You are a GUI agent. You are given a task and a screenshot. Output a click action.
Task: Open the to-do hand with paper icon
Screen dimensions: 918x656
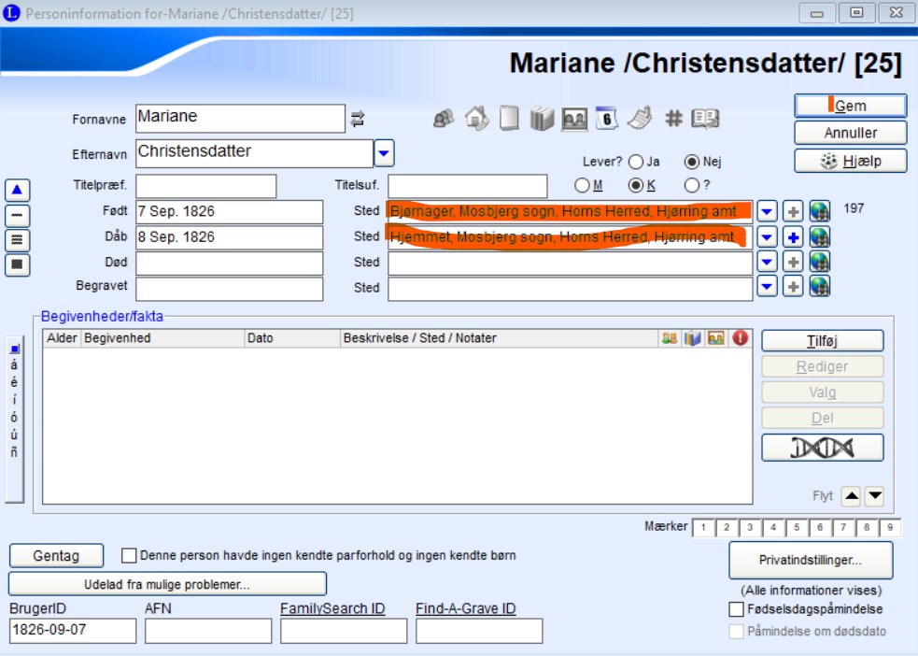click(640, 119)
